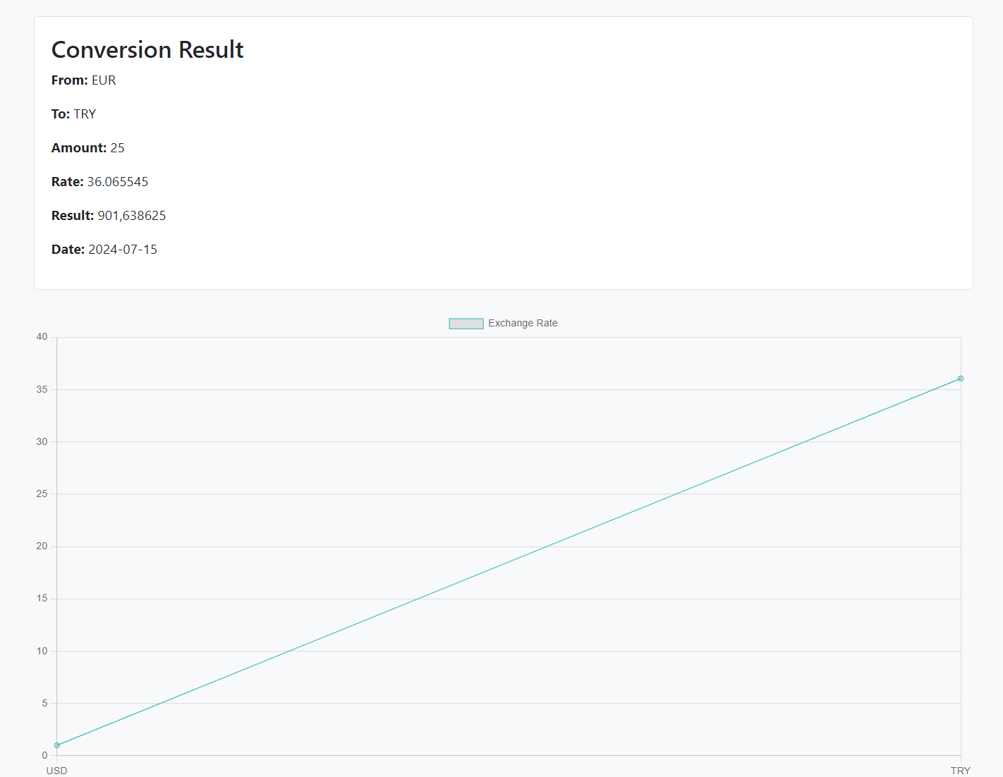Click the Amount value 25
The image size is (1003, 777).
117,147
